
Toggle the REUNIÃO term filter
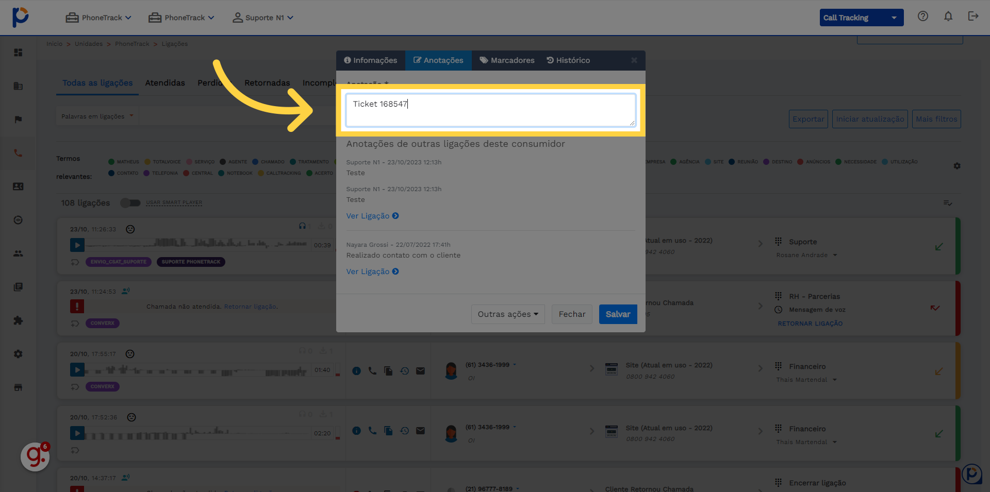pyautogui.click(x=744, y=162)
